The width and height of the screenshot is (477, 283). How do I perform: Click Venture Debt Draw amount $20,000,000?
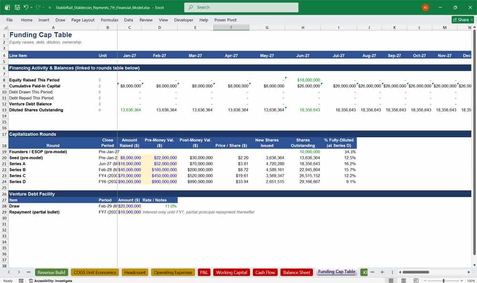click(x=129, y=206)
